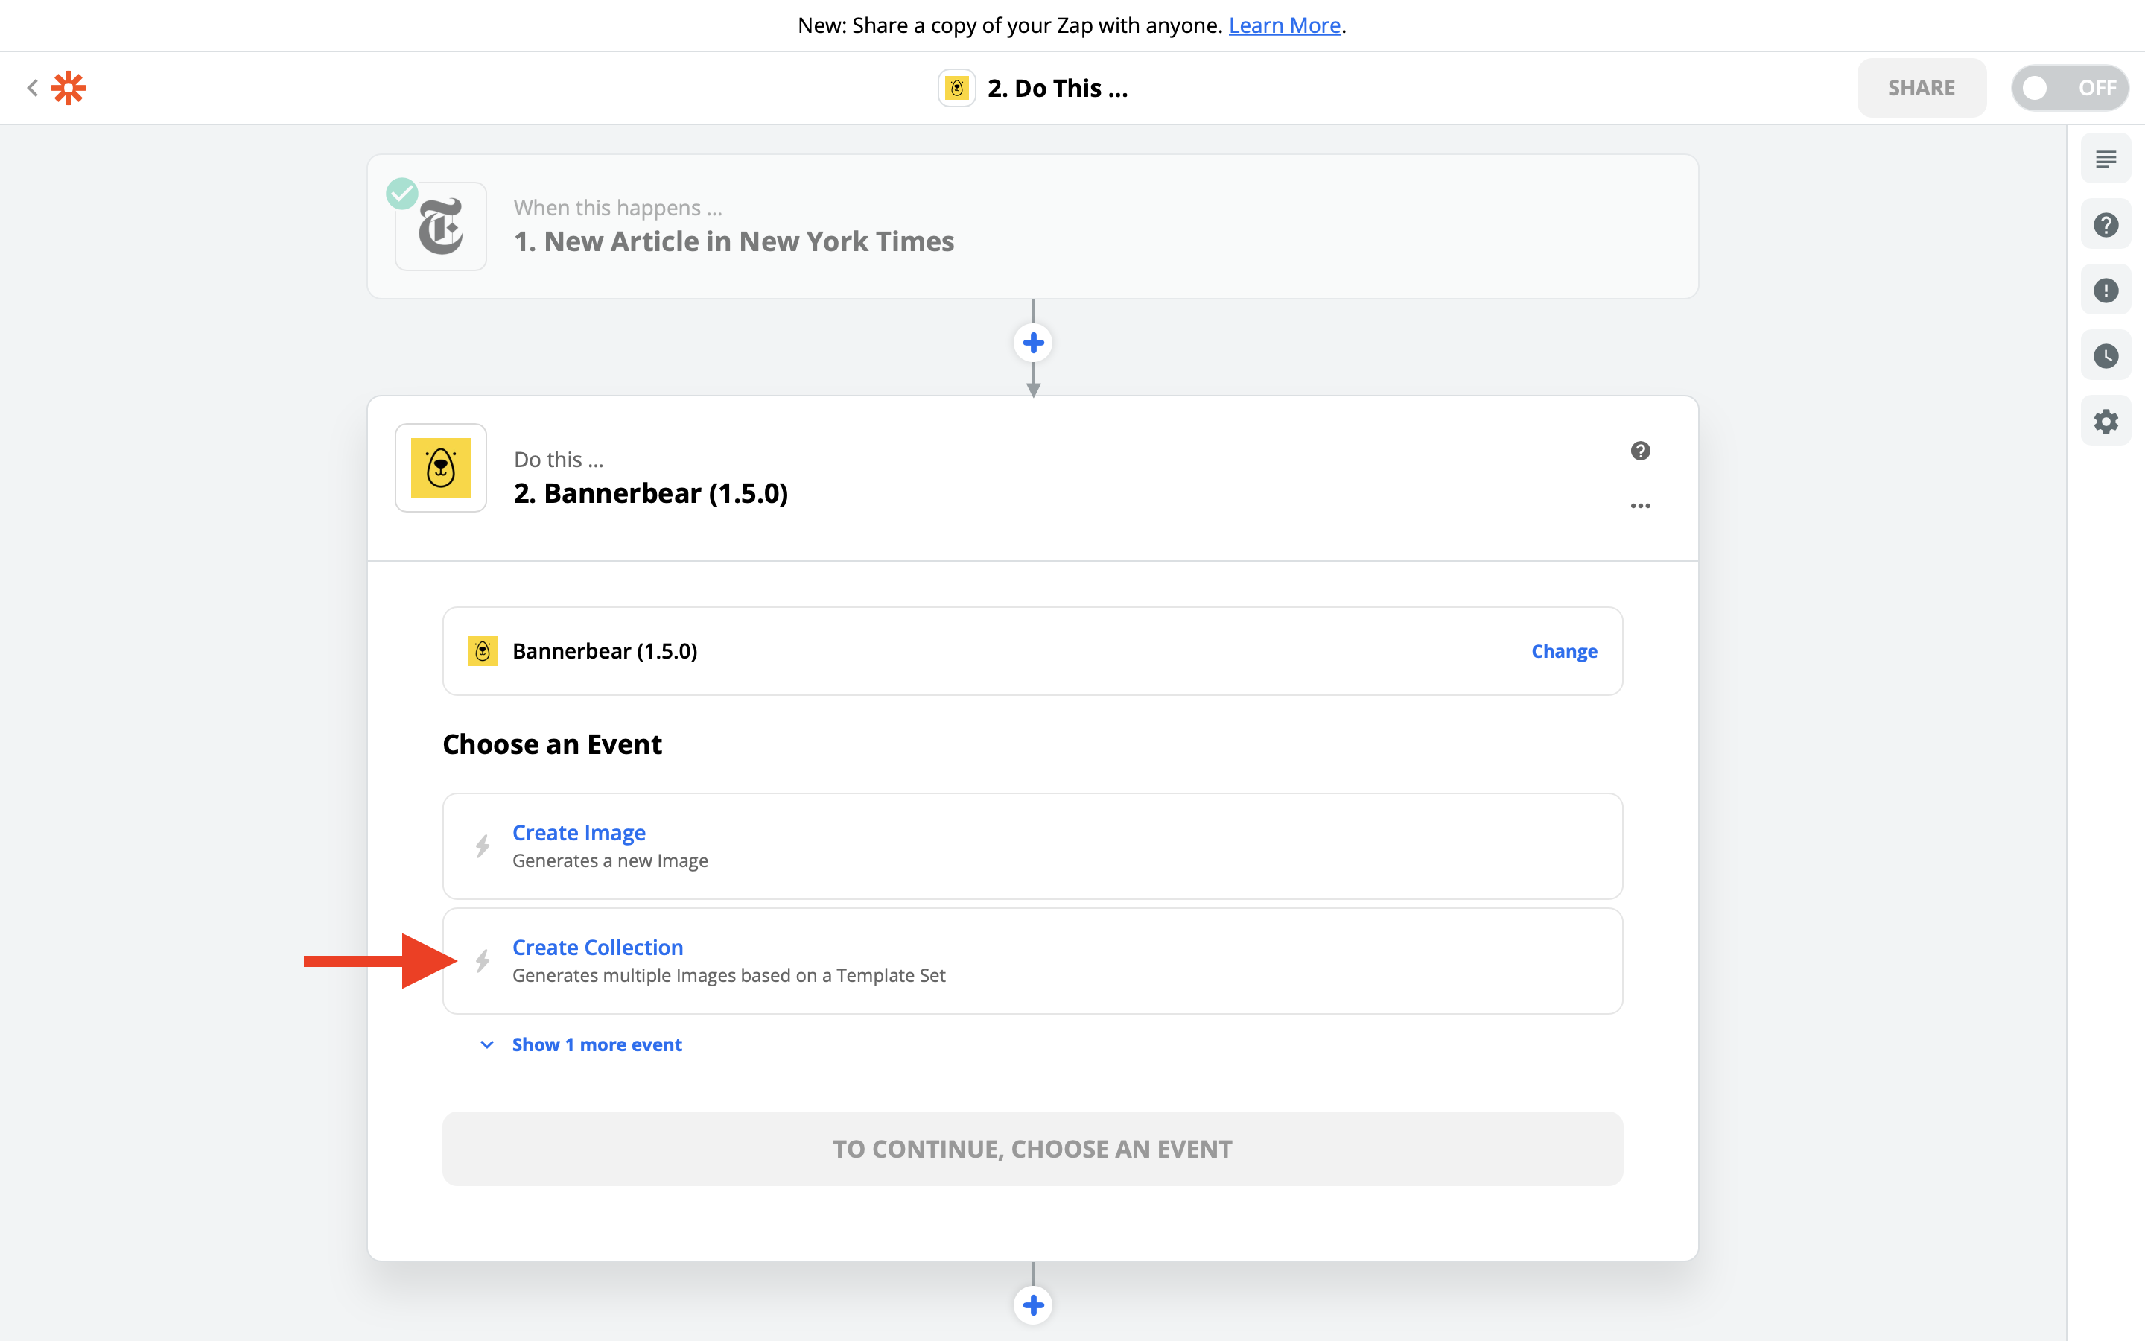Click the When this happens ... label
Screen dimensions: 2145x1341
point(617,208)
